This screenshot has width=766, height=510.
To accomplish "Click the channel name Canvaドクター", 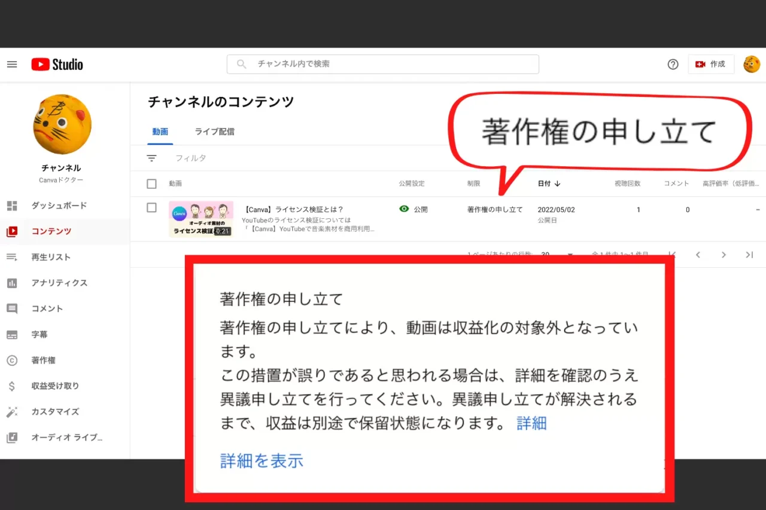I will tap(61, 180).
